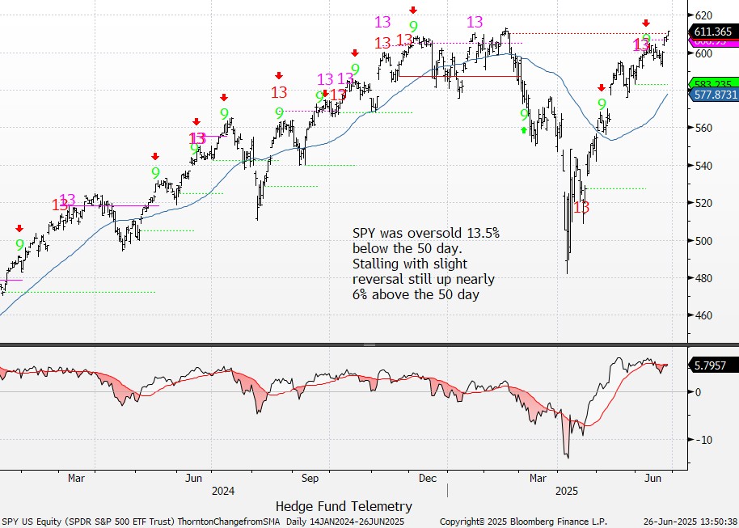The height and width of the screenshot is (528, 739).
Task: Click the Hedge Fund Telemetry label
Action: tap(344, 506)
